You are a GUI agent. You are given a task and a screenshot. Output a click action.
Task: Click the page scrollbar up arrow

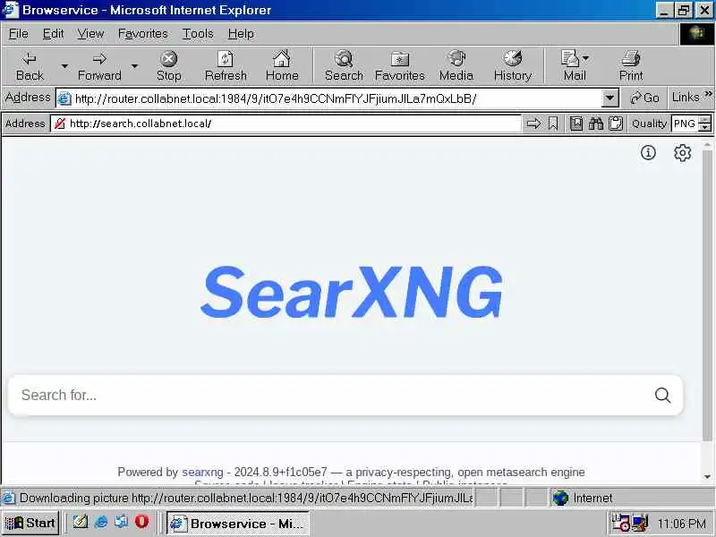707,145
